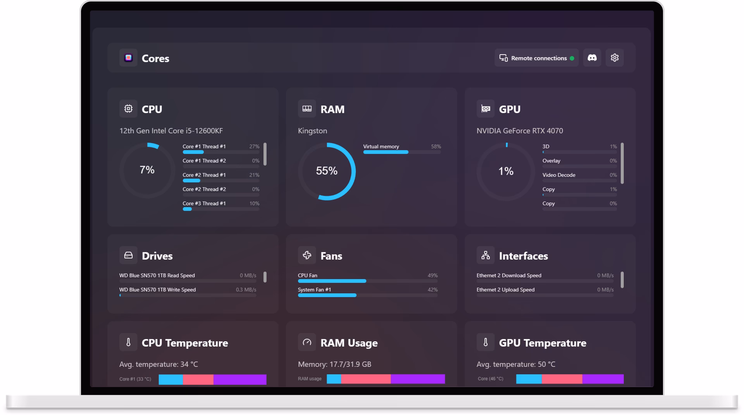Image resolution: width=744 pixels, height=415 pixels.
Task: Click the 'Core (46 °C)' legend label
Action: coord(491,379)
